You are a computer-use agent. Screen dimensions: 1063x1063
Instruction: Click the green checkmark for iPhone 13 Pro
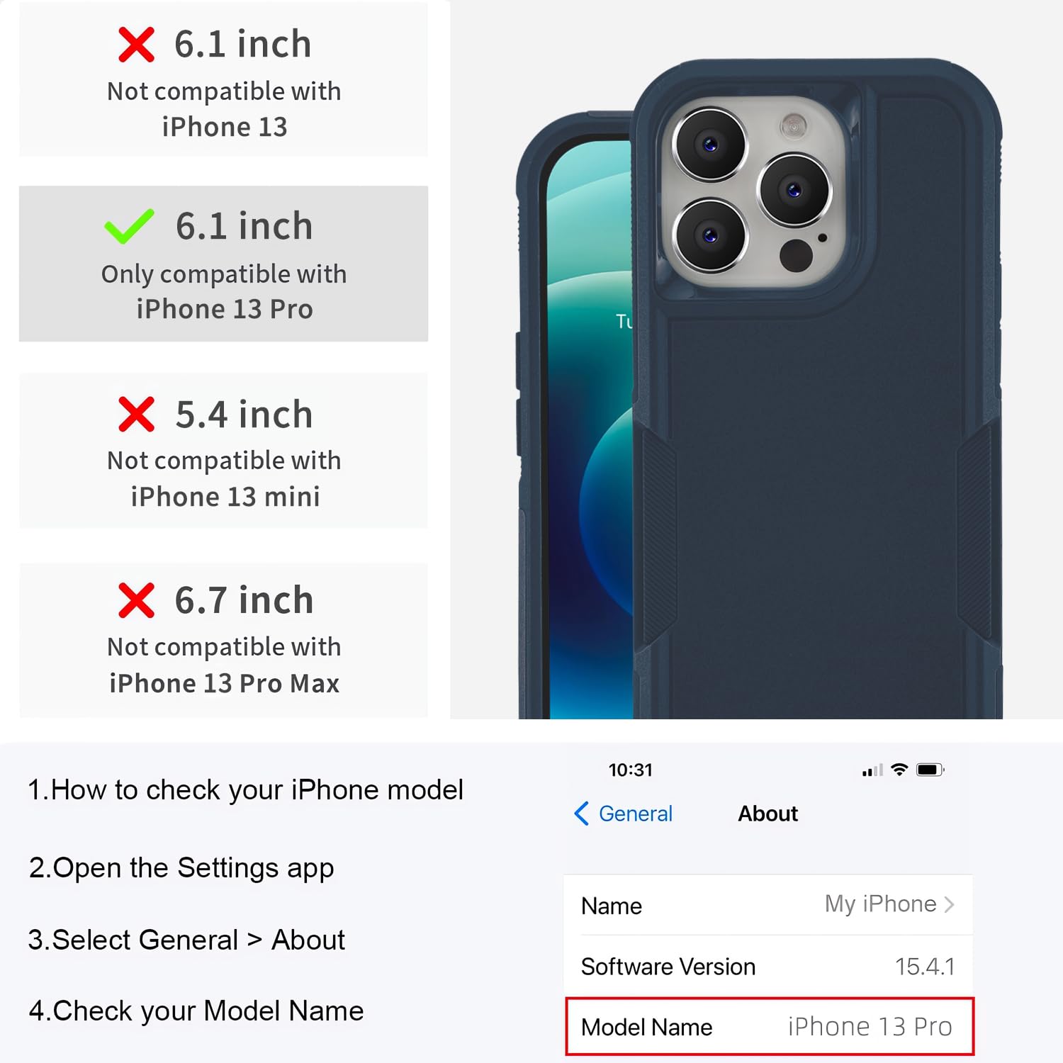pyautogui.click(x=129, y=226)
